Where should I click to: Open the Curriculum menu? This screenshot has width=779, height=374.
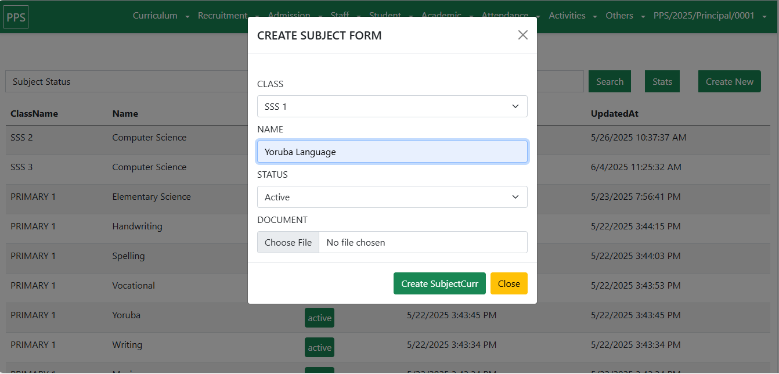161,16
